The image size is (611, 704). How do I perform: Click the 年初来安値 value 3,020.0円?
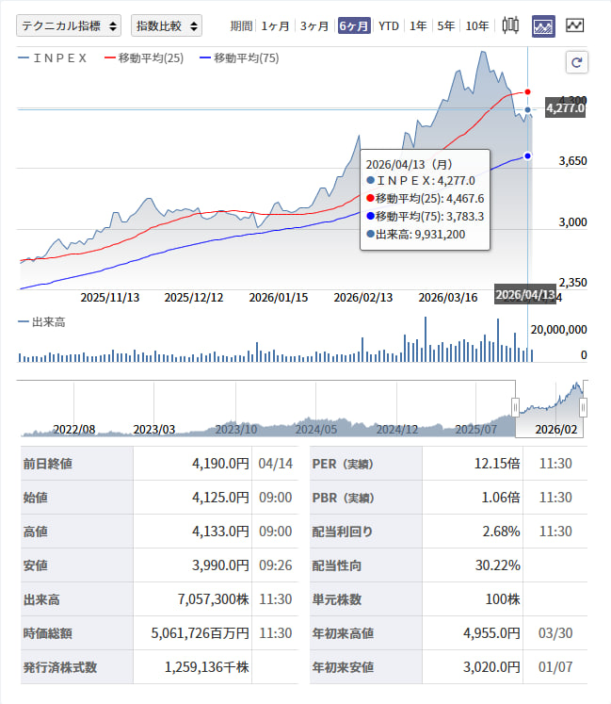tap(491, 667)
